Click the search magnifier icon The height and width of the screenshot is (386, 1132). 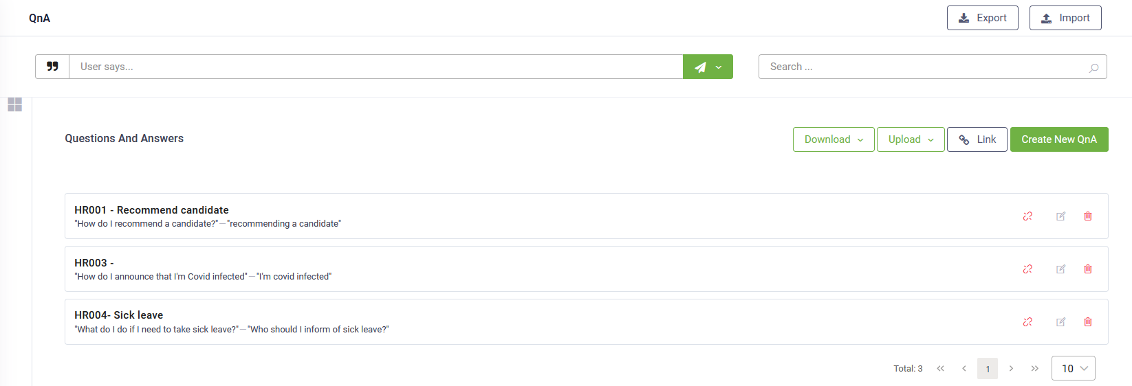click(1093, 67)
